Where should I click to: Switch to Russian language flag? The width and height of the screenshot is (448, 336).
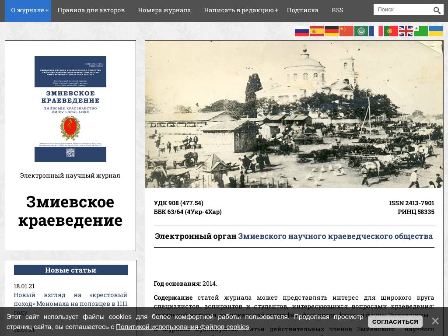tap(302, 31)
